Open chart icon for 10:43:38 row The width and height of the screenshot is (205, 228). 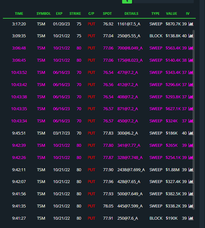coord(191,97)
